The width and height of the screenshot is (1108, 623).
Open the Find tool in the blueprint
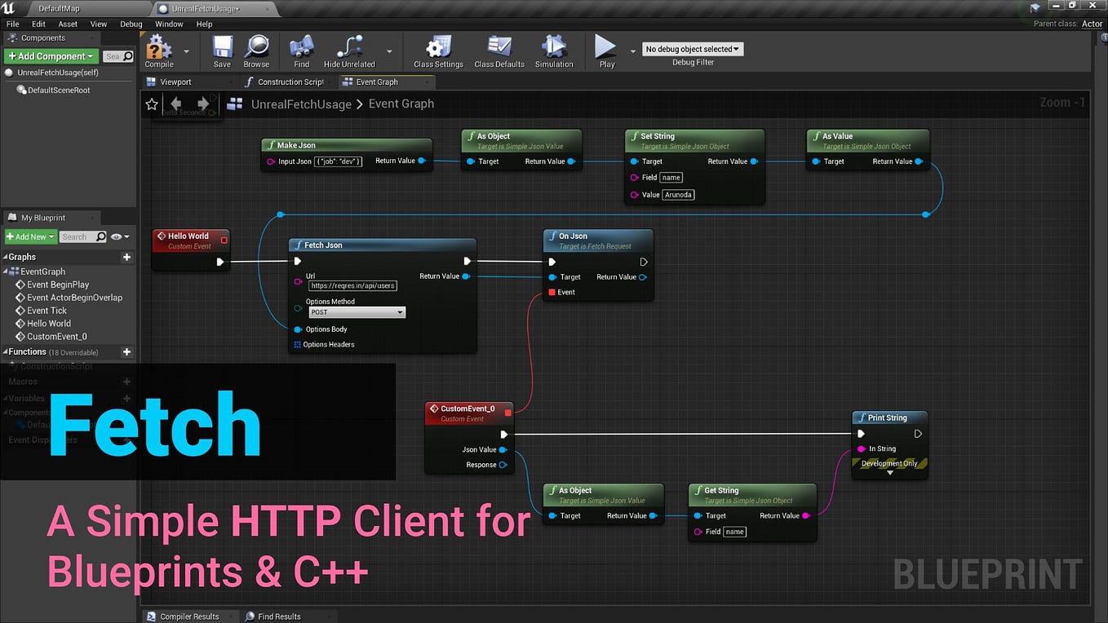pos(301,51)
